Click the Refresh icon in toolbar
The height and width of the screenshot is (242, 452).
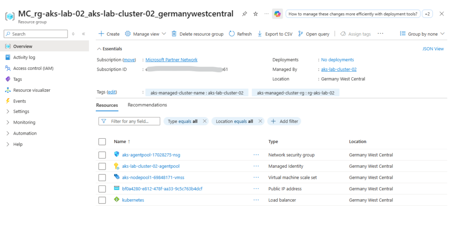[232, 34]
